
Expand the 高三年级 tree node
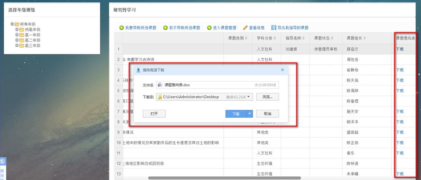[x=16, y=45]
